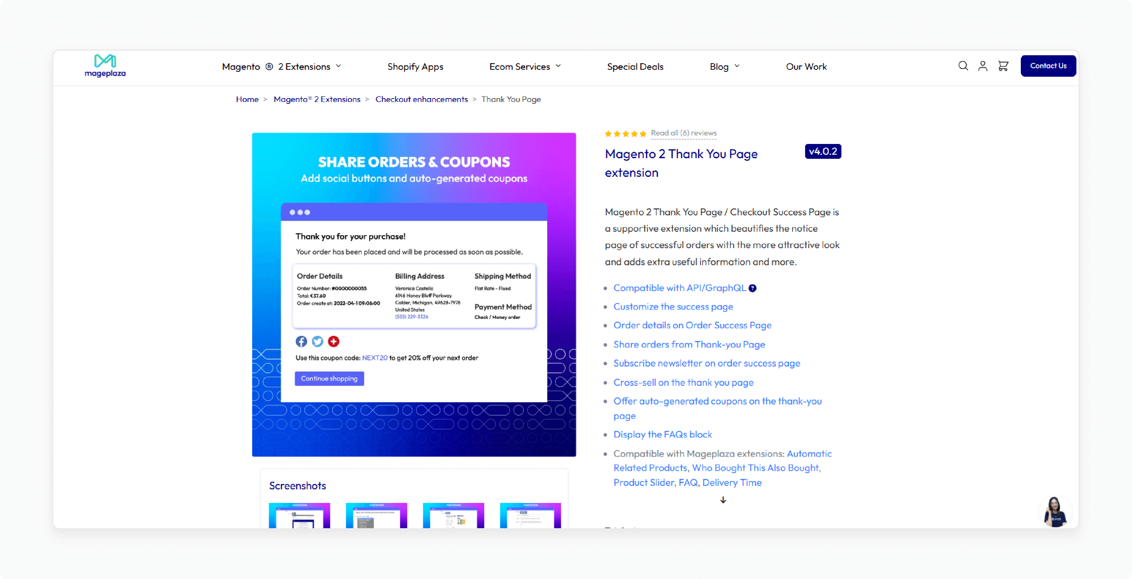This screenshot has height=579, width=1132.
Task: Click the Magento 2 Thank You Page extension title
Action: (x=681, y=164)
